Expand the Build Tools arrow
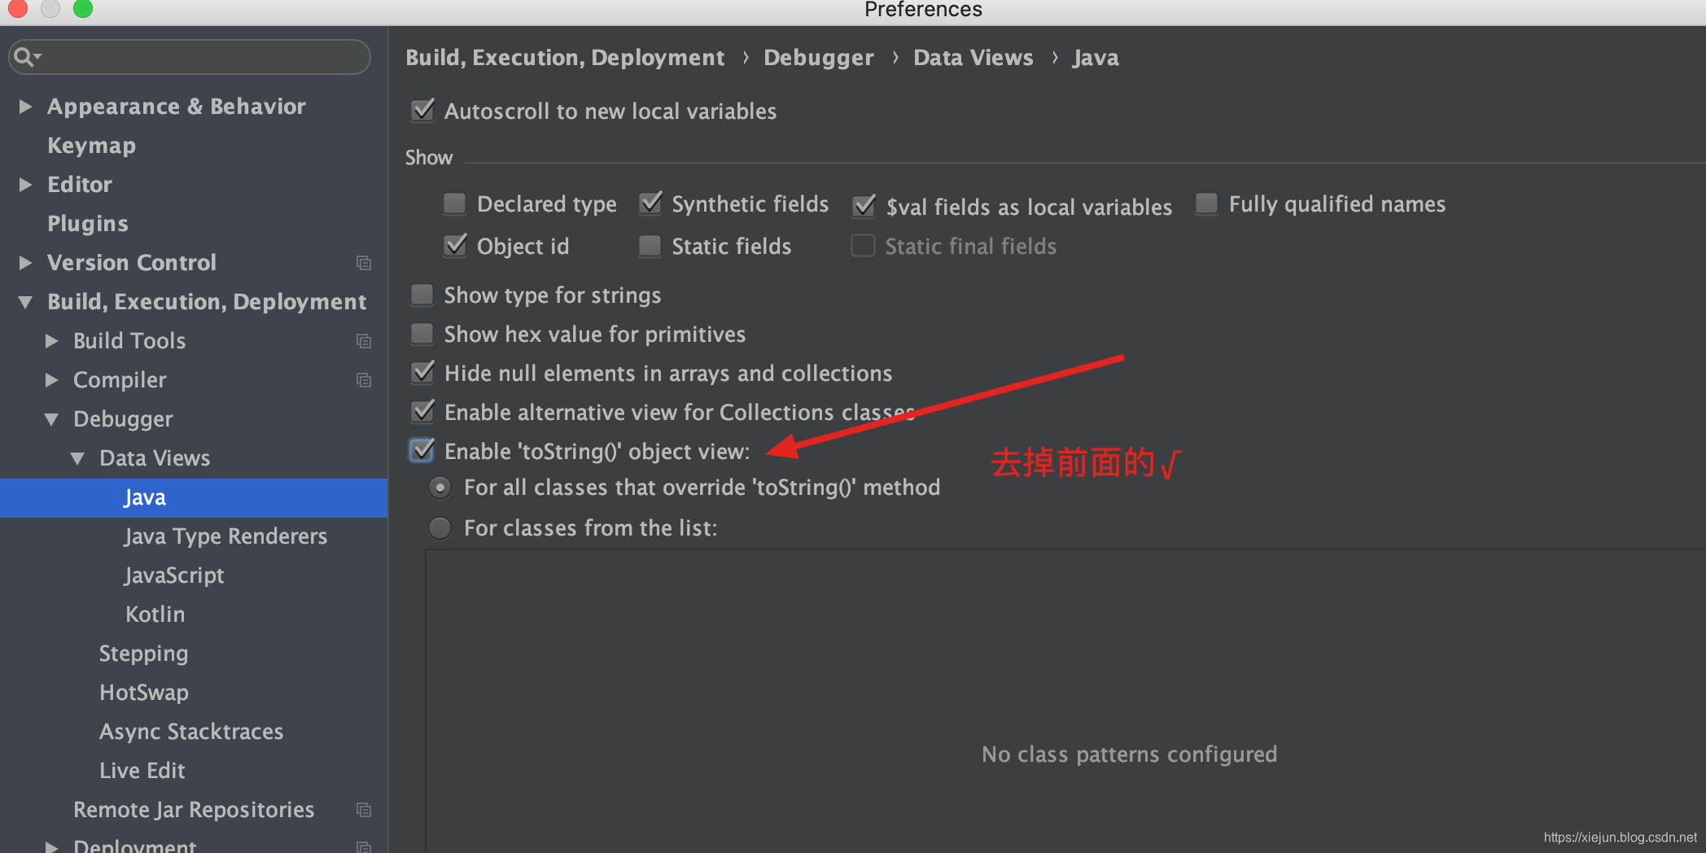 (51, 341)
